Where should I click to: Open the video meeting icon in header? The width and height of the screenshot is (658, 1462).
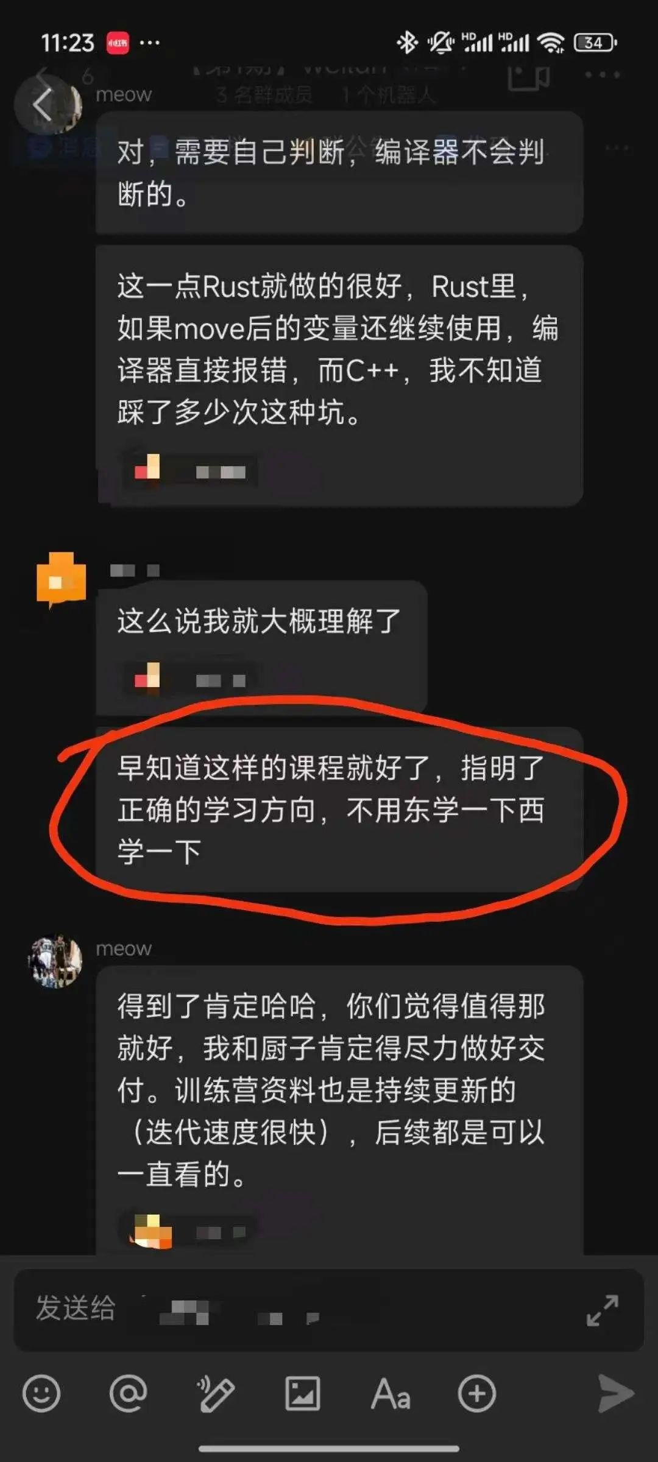click(x=529, y=76)
